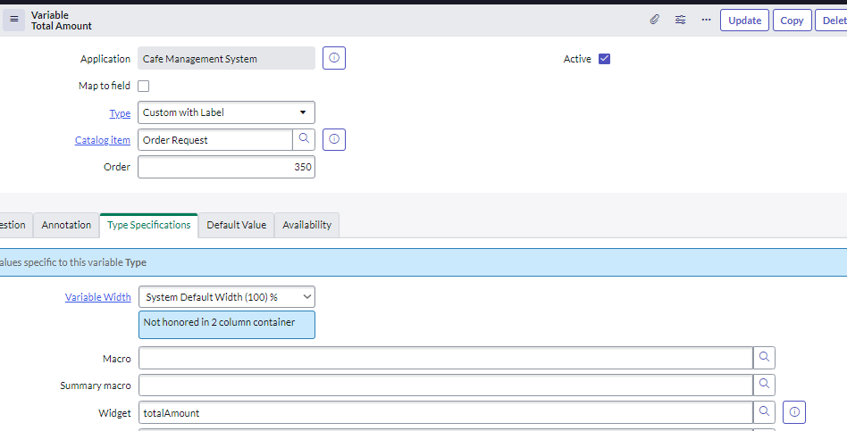
Task: Click the paperclip attachments icon
Action: pos(654,20)
